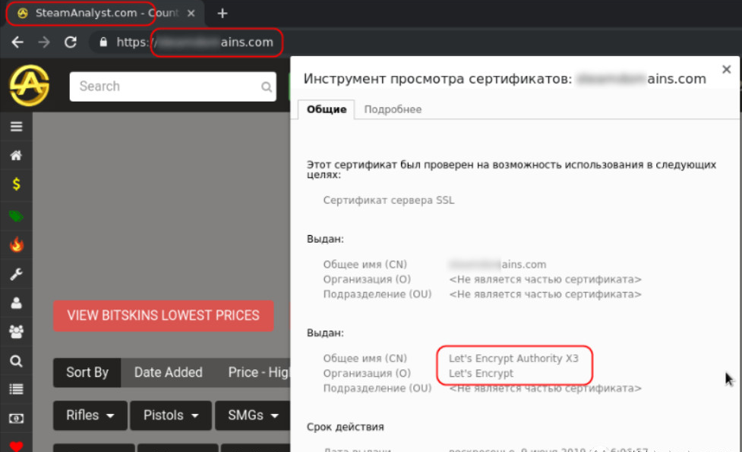Click the sentence starting "Этот сертификат был проверен"
Image resolution: width=742 pixels, height=452 pixels.
point(511,170)
